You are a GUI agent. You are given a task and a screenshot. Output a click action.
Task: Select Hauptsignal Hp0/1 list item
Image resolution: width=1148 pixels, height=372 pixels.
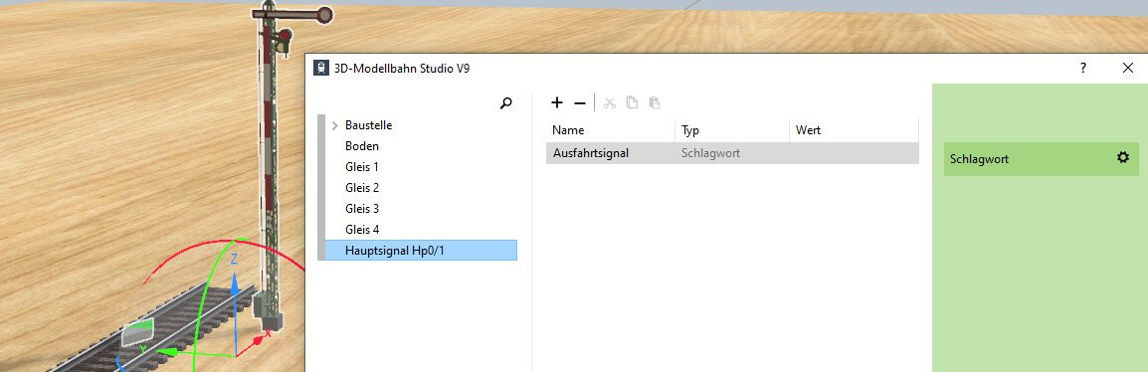(x=421, y=251)
